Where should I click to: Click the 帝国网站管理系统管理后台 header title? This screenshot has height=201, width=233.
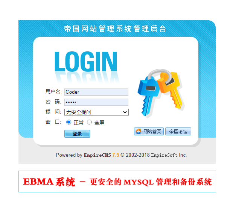tap(115, 28)
